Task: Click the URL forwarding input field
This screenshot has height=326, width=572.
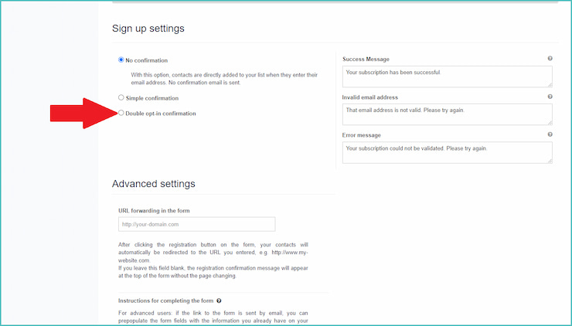Action: tap(196, 224)
